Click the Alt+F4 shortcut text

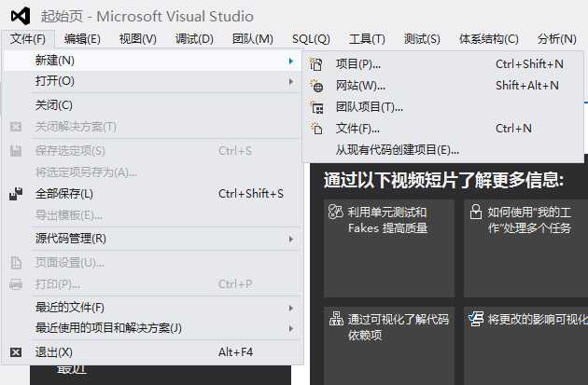tap(235, 352)
